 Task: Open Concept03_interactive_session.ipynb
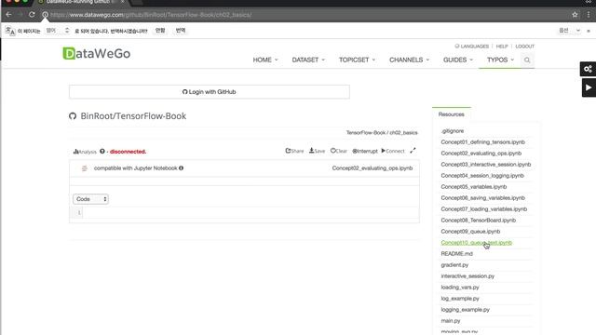(x=486, y=164)
